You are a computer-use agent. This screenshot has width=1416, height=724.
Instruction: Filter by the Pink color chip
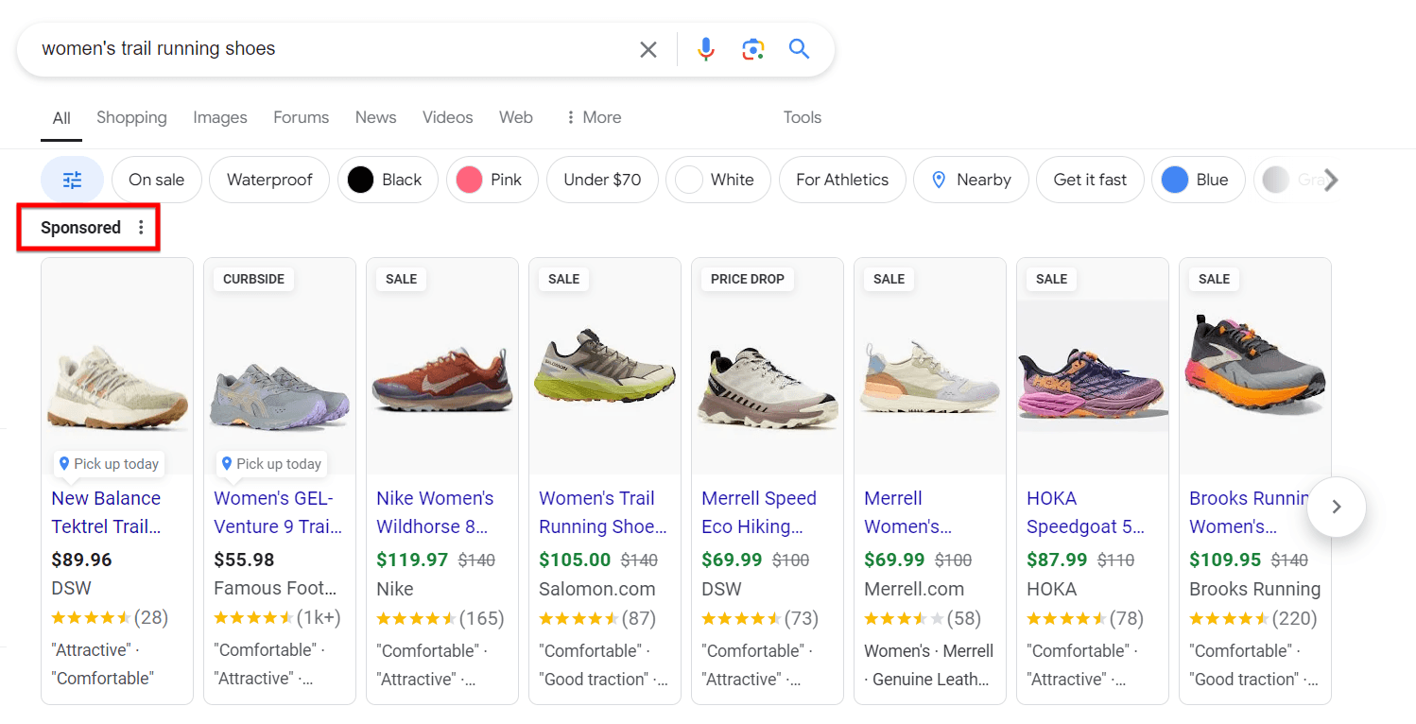tap(492, 180)
